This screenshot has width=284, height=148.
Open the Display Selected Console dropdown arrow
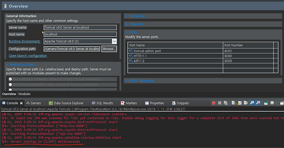pyautogui.click(x=277, y=103)
